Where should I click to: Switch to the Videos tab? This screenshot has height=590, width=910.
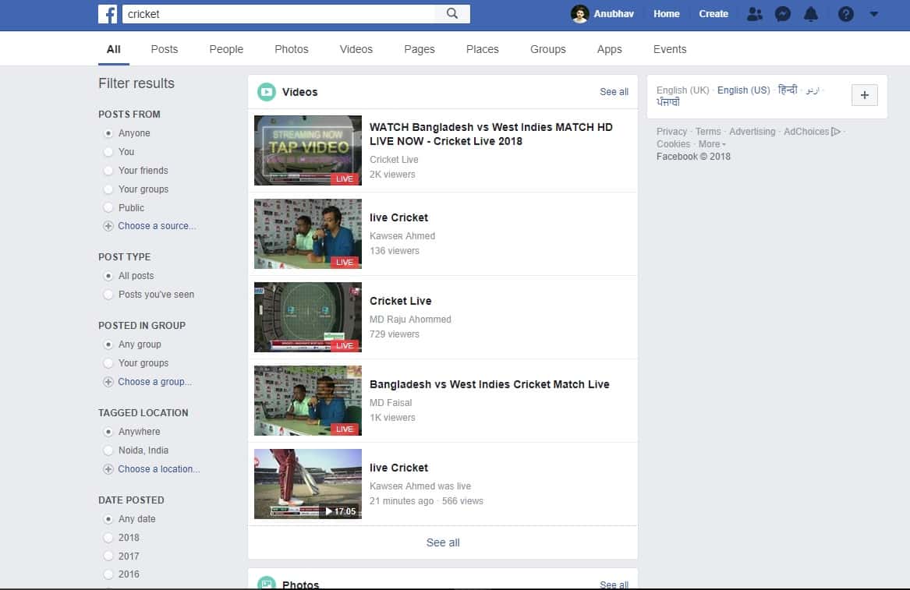[356, 49]
